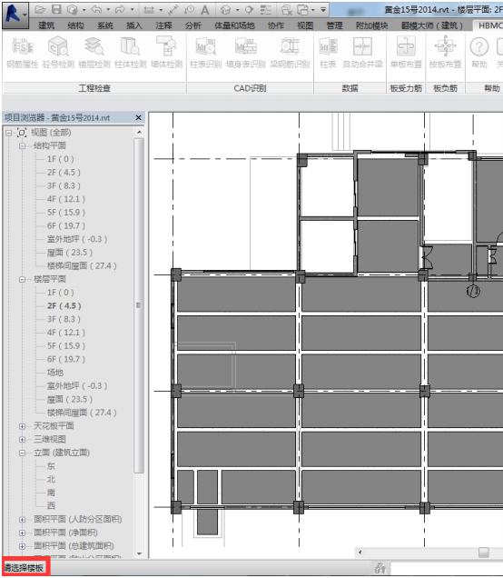Viewport: 503px width, 578px height.
Task: Select 场地 floor plan view
Action: (x=55, y=373)
